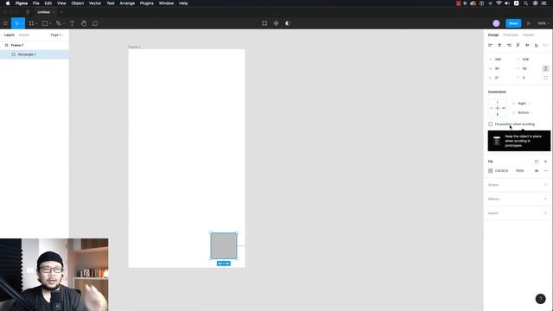Click the Wi-Fi icon in menu bar
The image size is (553, 311).
499,3
